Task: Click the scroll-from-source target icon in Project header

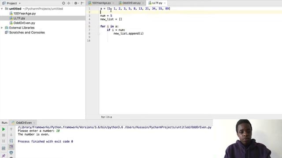Action: [63, 3]
